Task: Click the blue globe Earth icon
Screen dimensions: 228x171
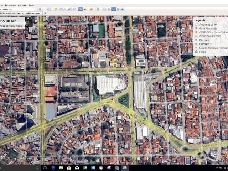Action: tap(123, 9)
